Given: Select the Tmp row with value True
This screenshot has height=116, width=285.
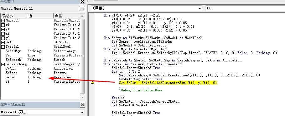Looking at the screenshot, I should point(40,56).
